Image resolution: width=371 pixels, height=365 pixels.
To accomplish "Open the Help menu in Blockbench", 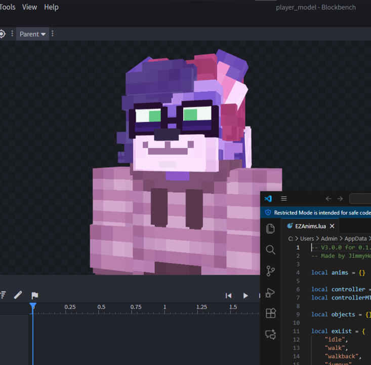I will (51, 7).
